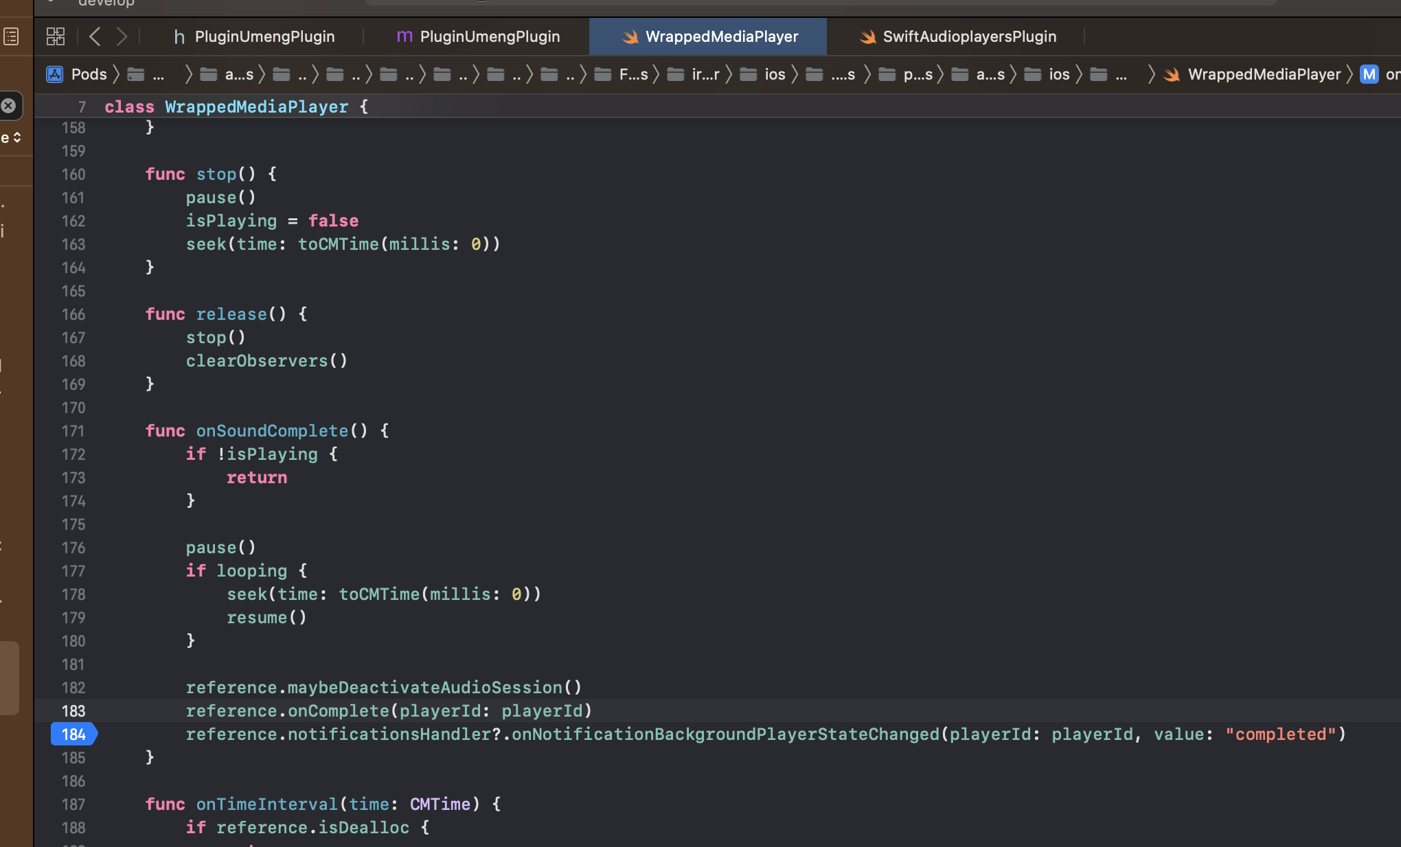The image size is (1401, 847).
Task: Click the forward navigation arrow
Action: click(x=122, y=36)
